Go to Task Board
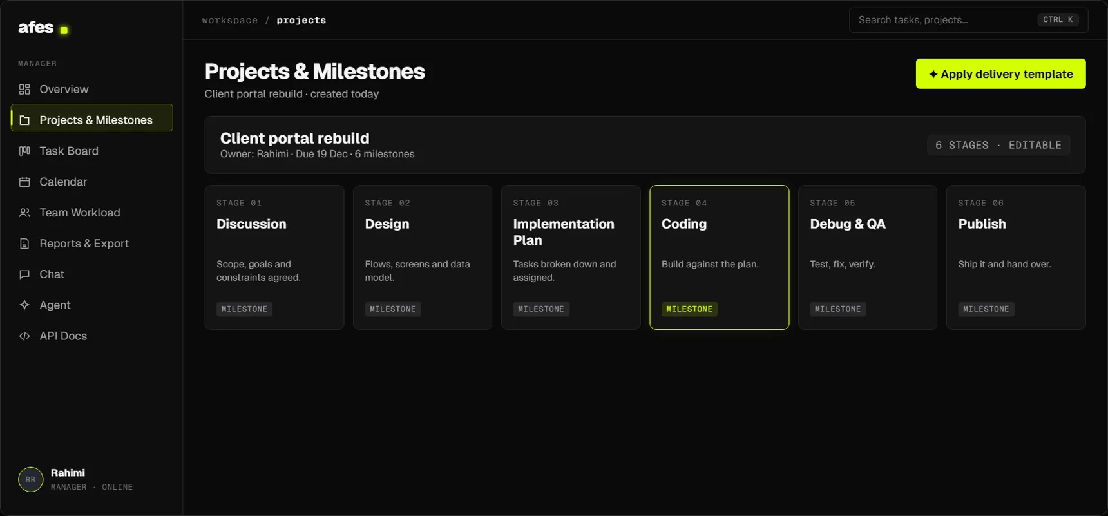This screenshot has width=1108, height=516. pos(91,151)
